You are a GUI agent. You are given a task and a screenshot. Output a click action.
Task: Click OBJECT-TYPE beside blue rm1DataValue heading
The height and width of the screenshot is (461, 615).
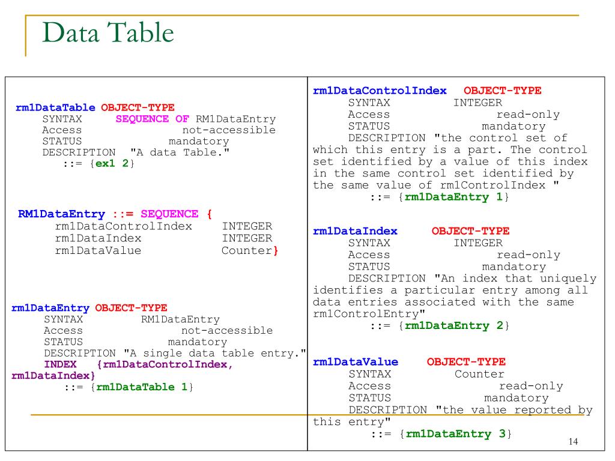point(466,362)
